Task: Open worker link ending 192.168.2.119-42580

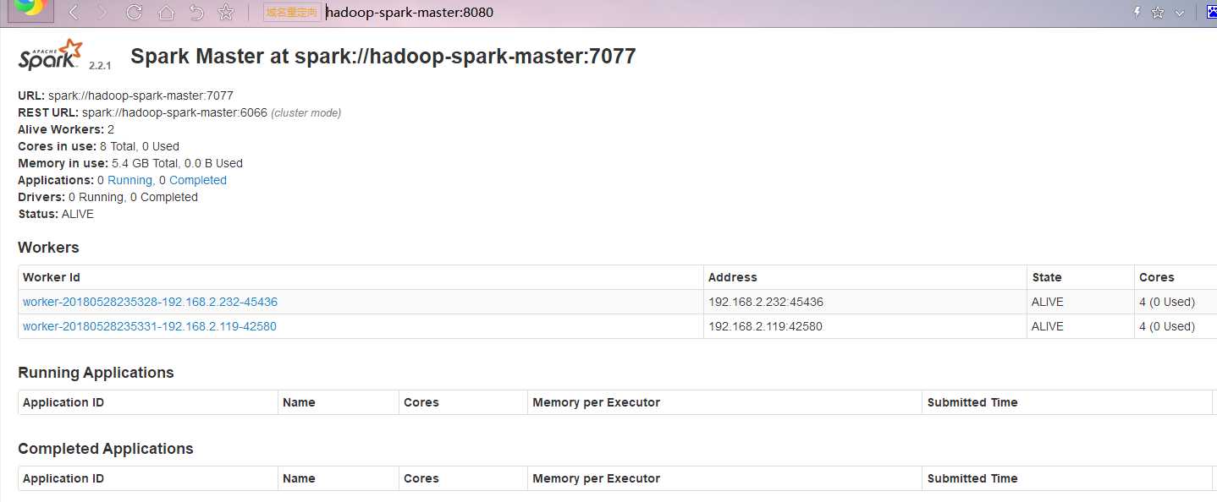Action: point(149,326)
